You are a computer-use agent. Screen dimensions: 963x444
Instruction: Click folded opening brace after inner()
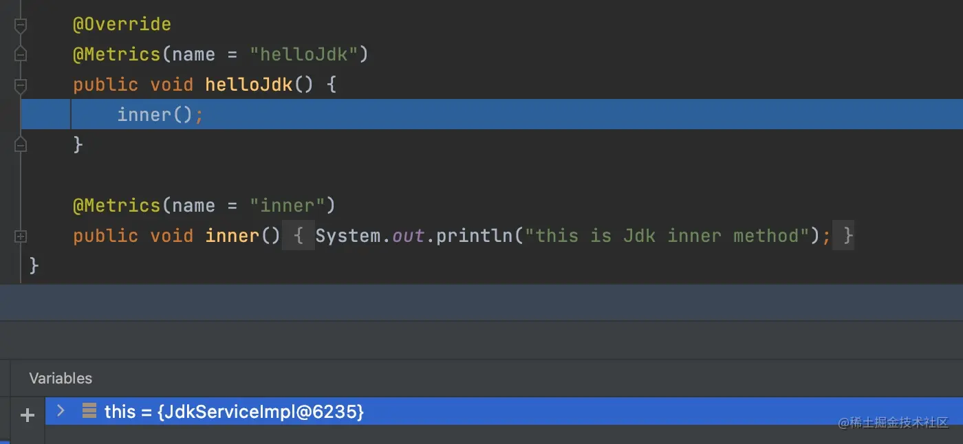(x=299, y=236)
